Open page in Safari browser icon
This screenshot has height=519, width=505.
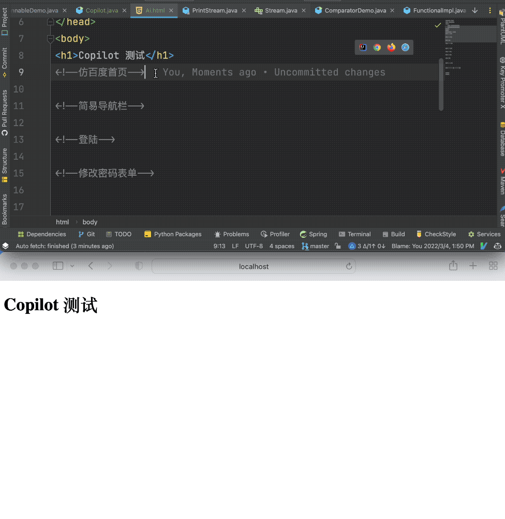click(405, 48)
